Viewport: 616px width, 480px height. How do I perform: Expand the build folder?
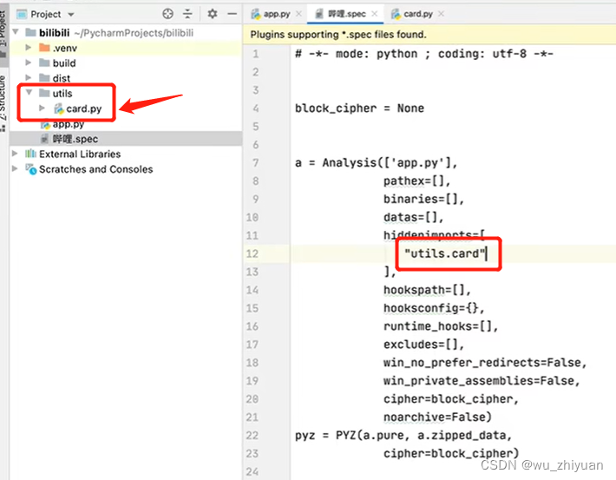(x=29, y=62)
